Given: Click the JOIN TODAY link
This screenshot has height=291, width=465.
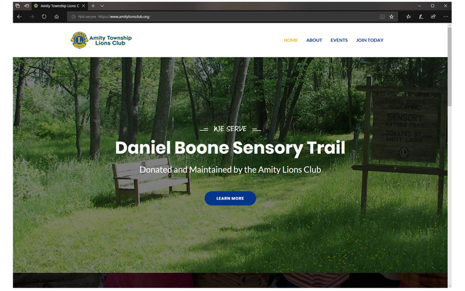Looking at the screenshot, I should [x=370, y=40].
